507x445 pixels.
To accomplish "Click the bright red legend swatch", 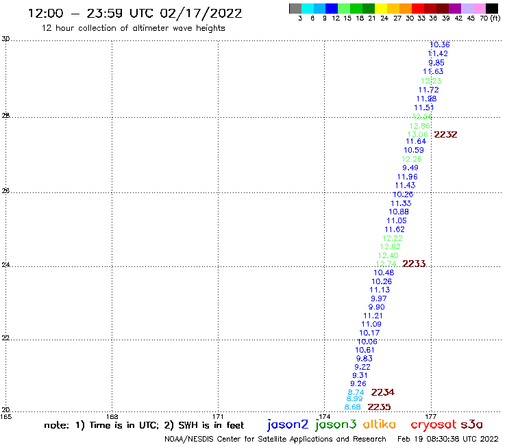I will tap(417, 8).
